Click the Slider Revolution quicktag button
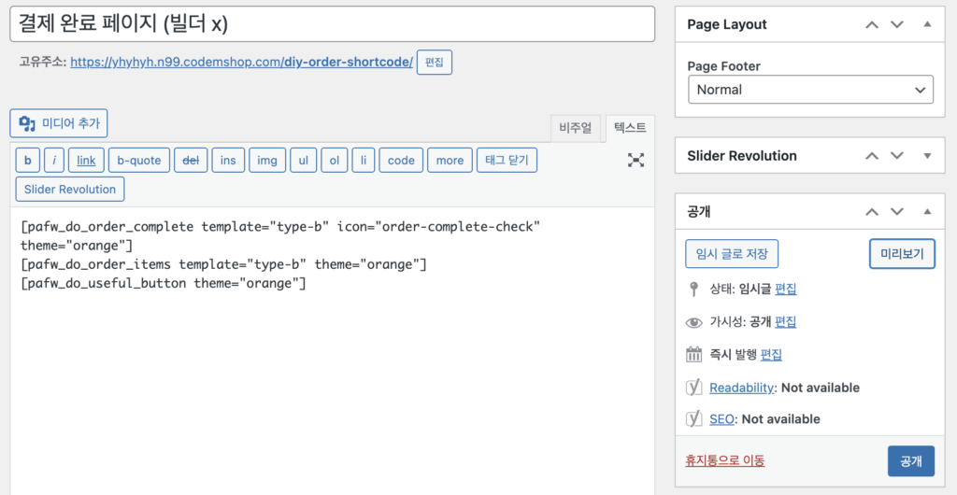The image size is (957, 495). tap(70, 190)
